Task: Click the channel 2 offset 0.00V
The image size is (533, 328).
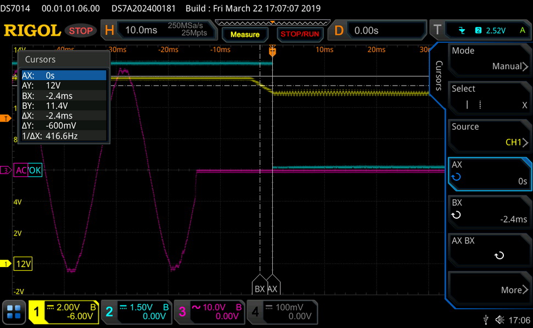Action: [x=154, y=316]
